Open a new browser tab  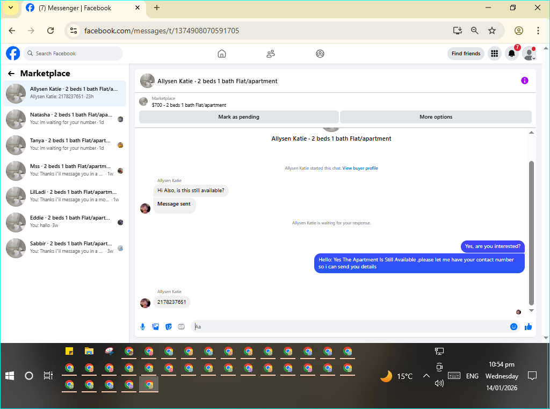157,8
